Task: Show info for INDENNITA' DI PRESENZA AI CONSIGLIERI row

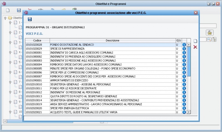Action: click(x=184, y=57)
